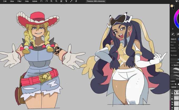Image resolution: width=179 pixels, height=110 pixels.
Task: Open the Edit menu
Action: [5, 1]
